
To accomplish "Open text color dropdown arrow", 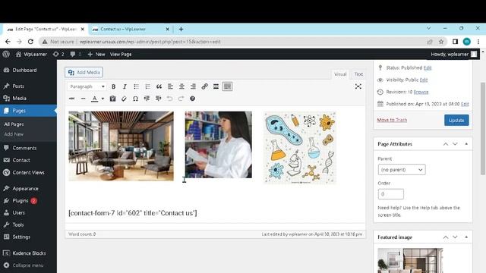I will tap(103, 99).
